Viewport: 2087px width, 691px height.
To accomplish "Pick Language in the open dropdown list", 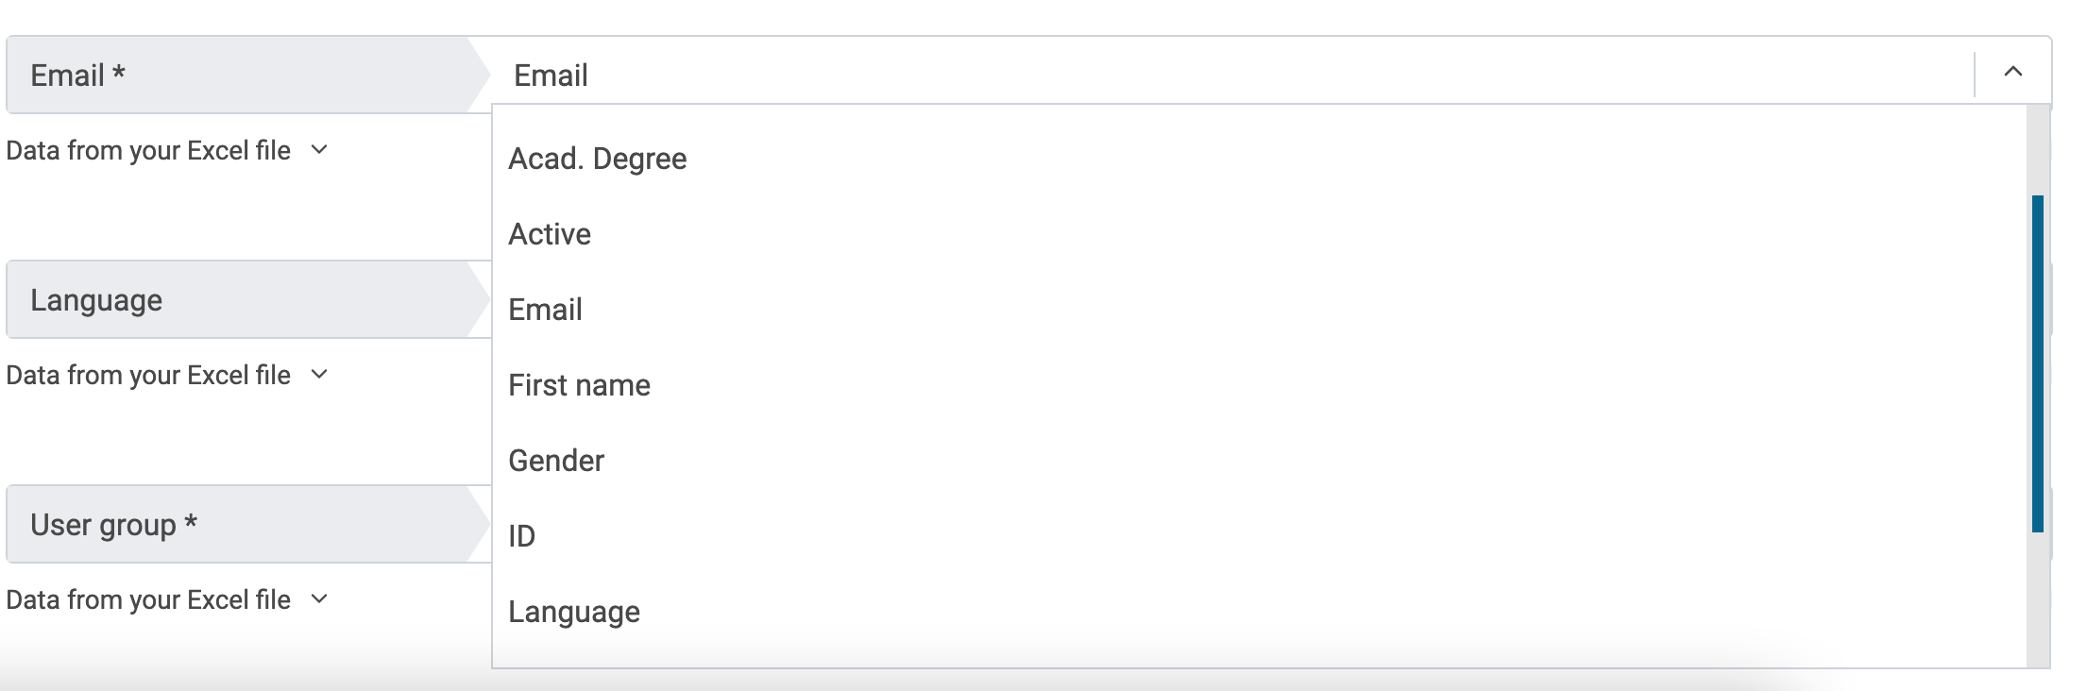I will pyautogui.click(x=574, y=612).
